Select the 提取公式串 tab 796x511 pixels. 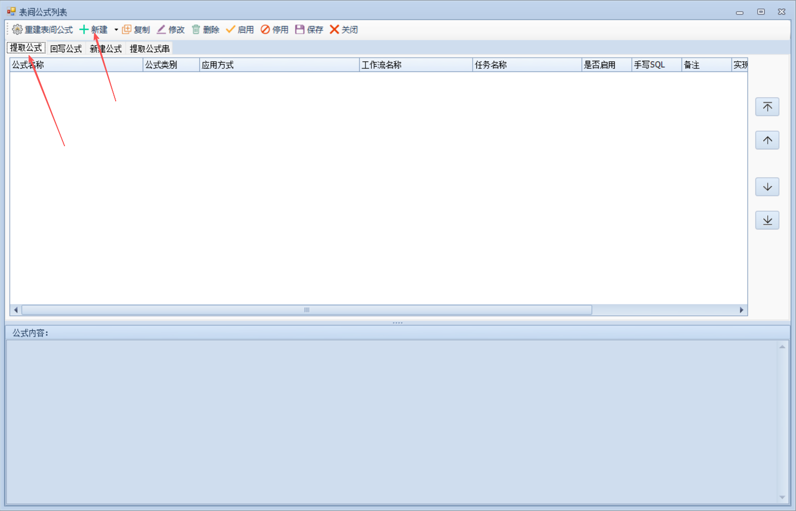(150, 49)
